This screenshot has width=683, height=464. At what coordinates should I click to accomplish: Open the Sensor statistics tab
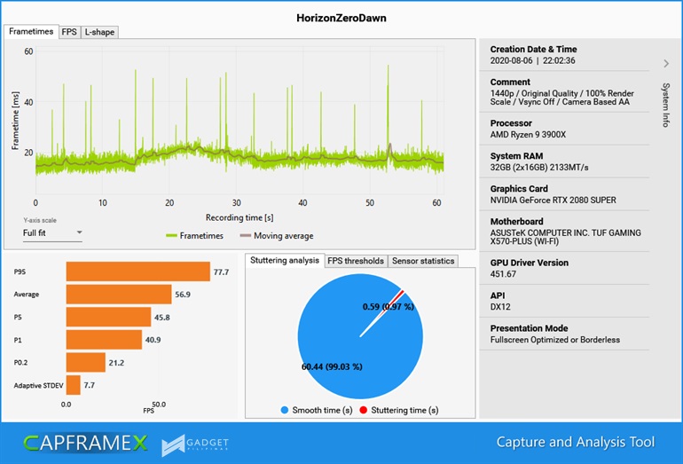pos(422,261)
